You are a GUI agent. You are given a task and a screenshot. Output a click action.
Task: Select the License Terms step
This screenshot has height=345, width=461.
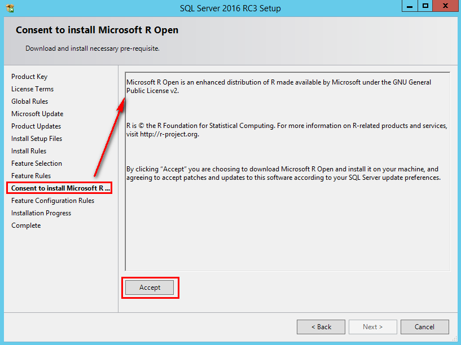(32, 89)
